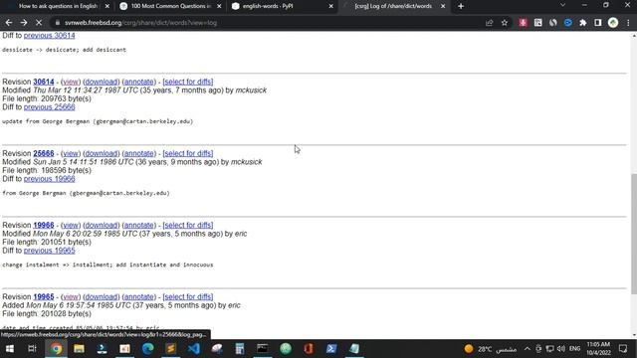This screenshot has height=358, width=637.
Task: Switch to '100 Most Common Questions' tab
Action: pos(170,6)
